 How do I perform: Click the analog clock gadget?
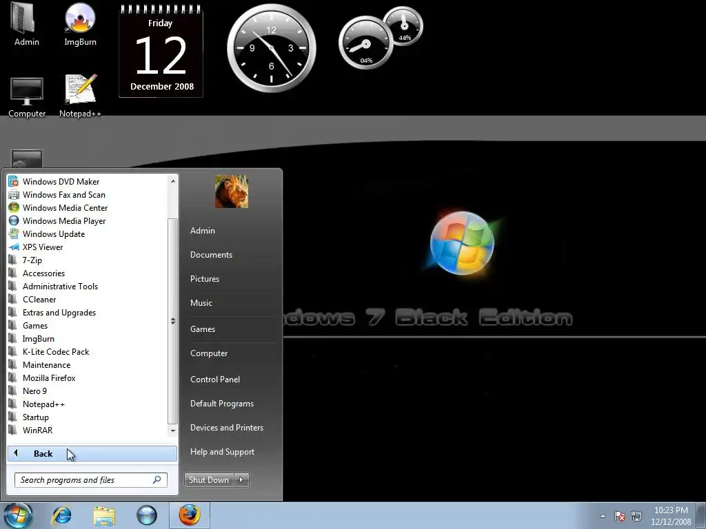272,48
